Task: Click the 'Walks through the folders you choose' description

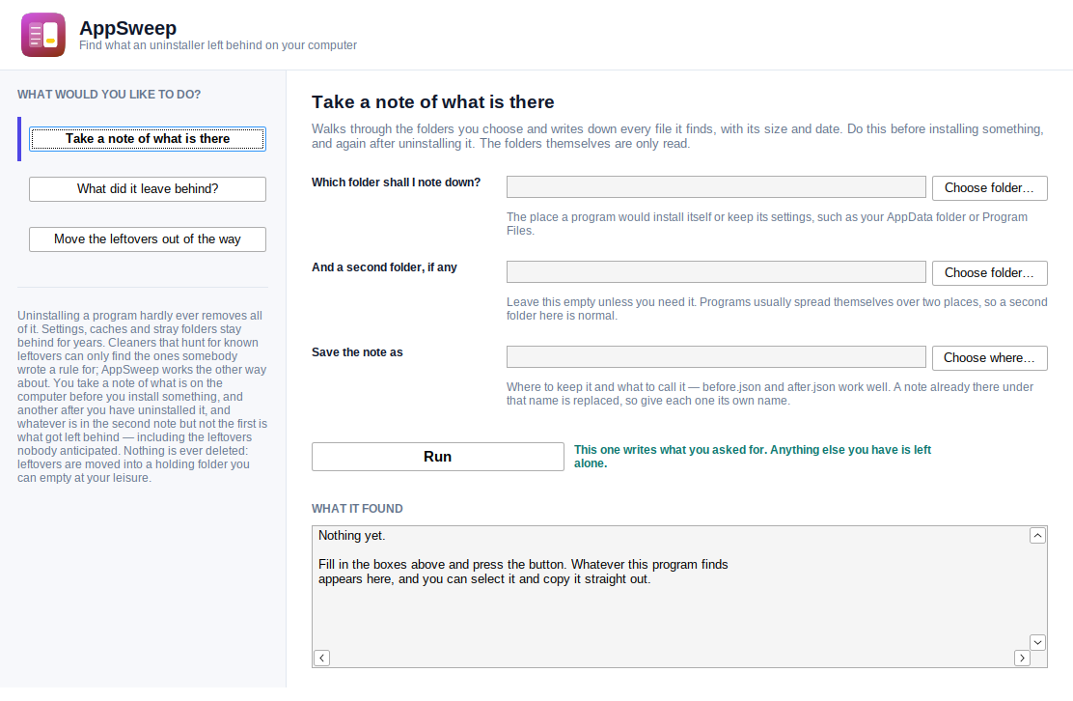Action: point(677,136)
